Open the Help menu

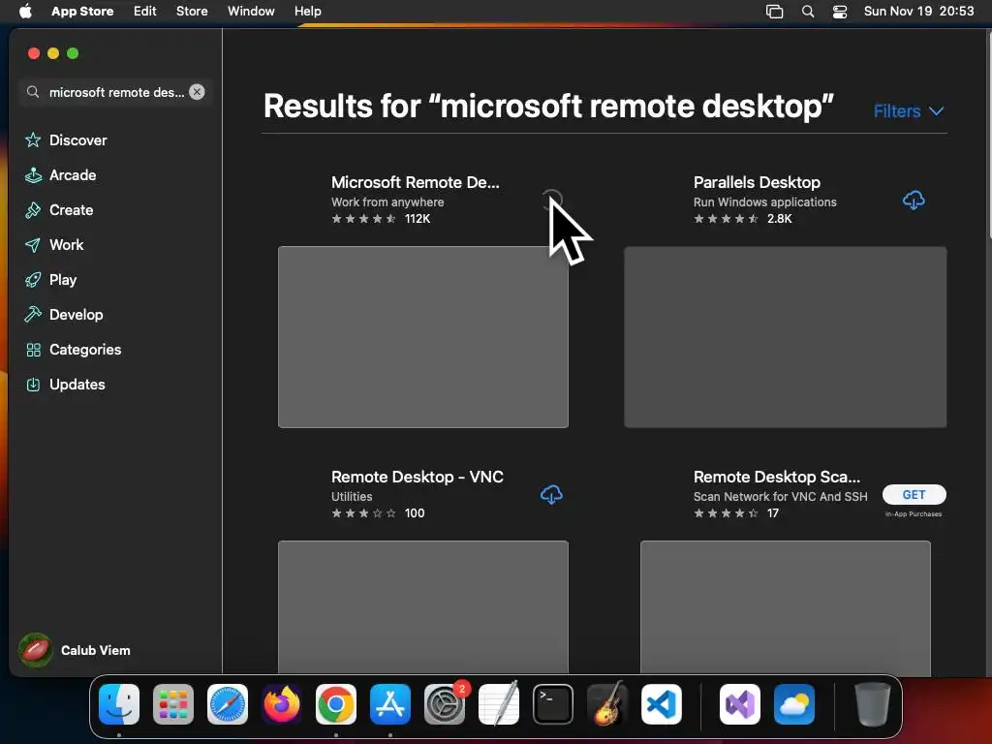307,12
